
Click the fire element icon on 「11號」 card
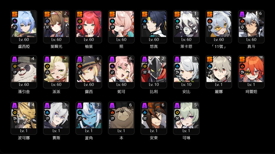click(210, 21)
